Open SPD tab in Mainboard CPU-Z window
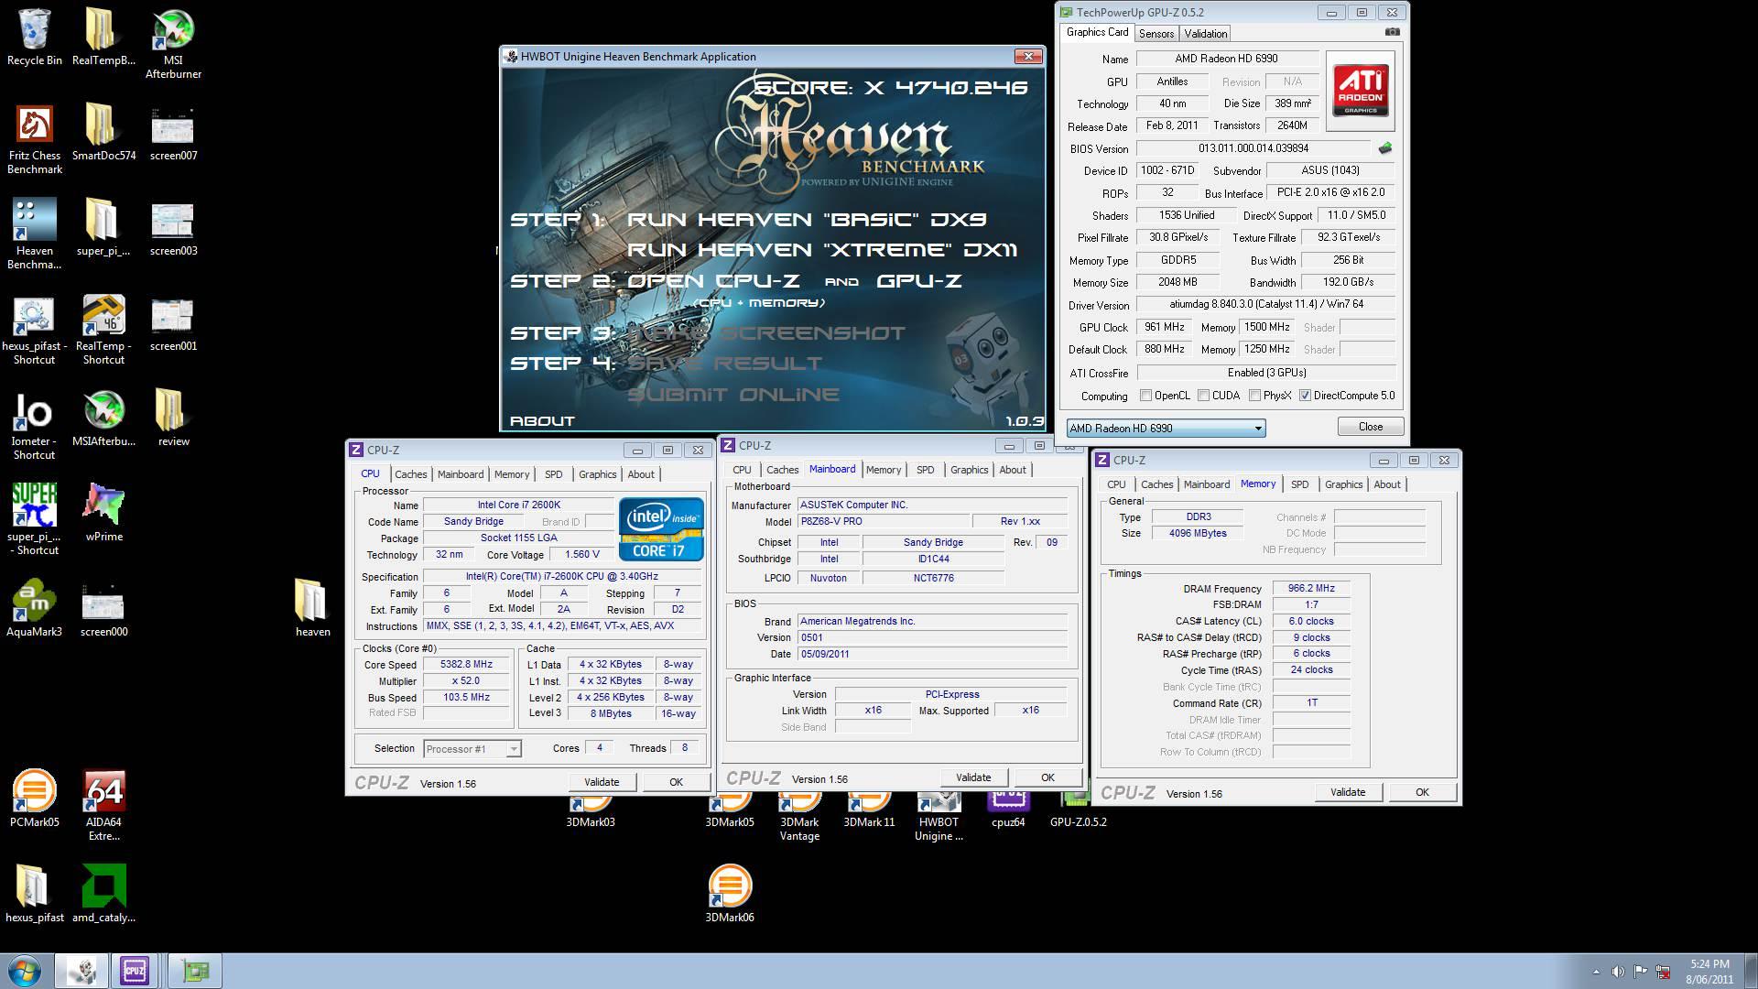Screen dimensions: 1758x989 [925, 470]
